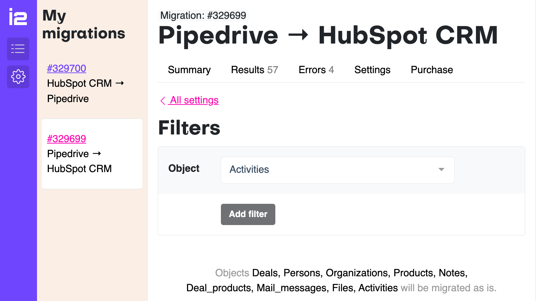Select the Pipedrive → HubSpot CRM migration card

point(92,161)
